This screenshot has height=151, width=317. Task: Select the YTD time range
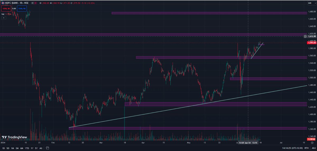coord(27,148)
